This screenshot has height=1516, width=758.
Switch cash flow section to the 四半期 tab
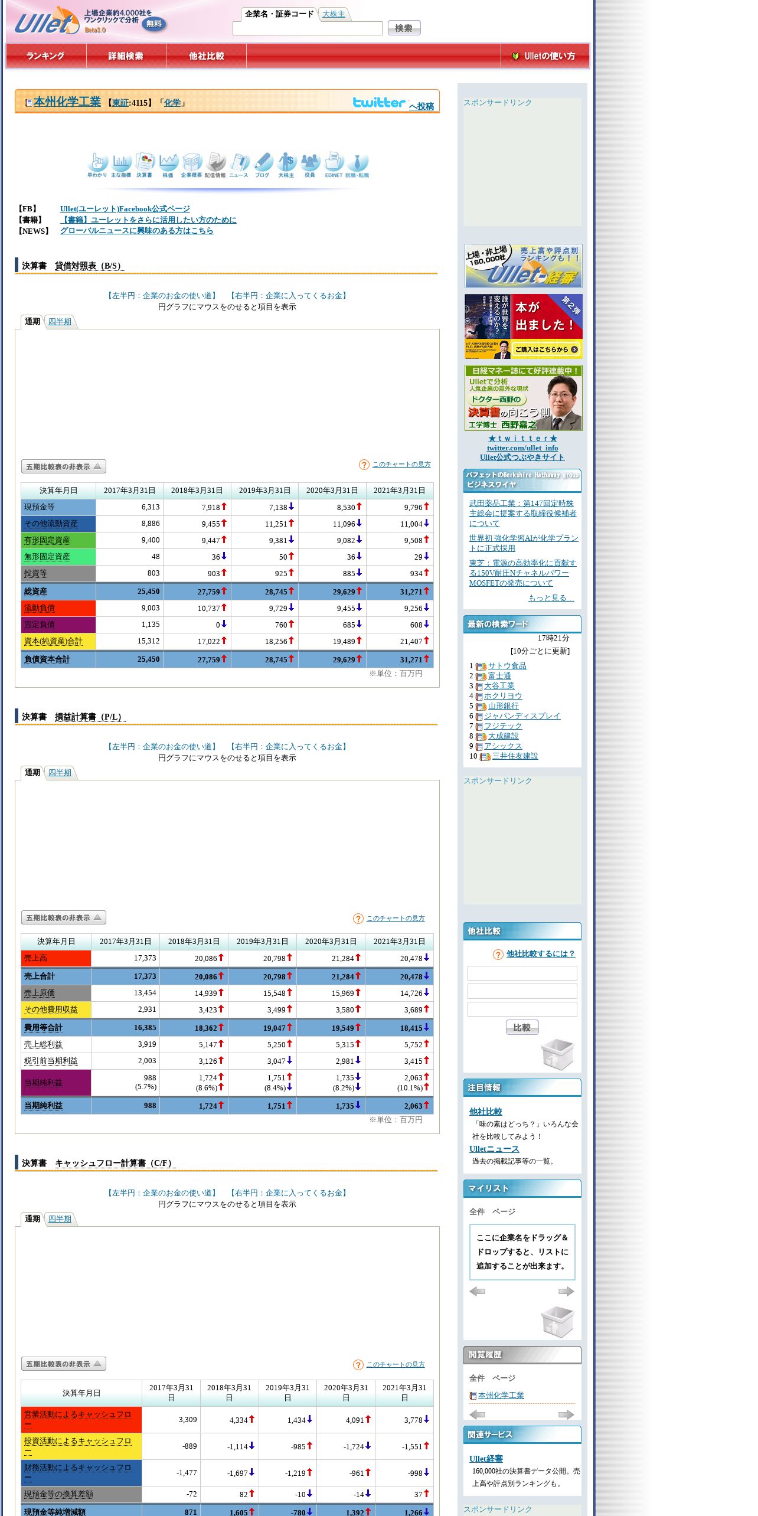pos(60,1219)
